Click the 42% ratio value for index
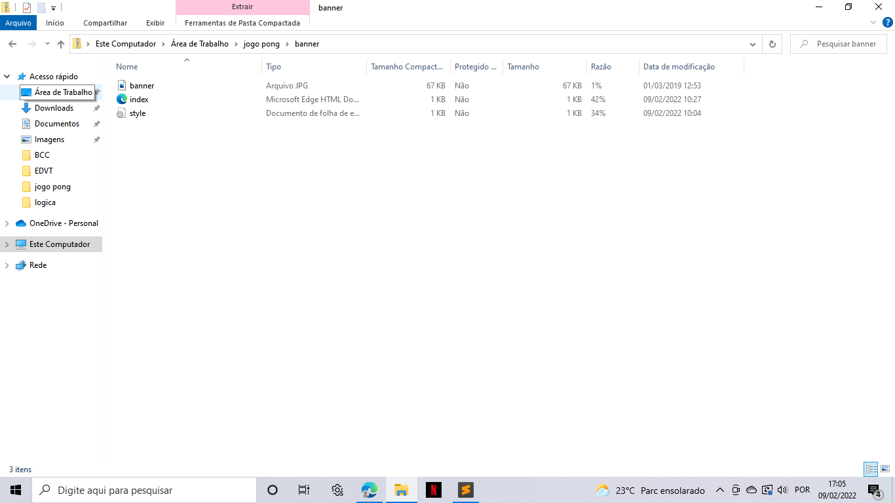The height and width of the screenshot is (503, 895). pos(598,100)
